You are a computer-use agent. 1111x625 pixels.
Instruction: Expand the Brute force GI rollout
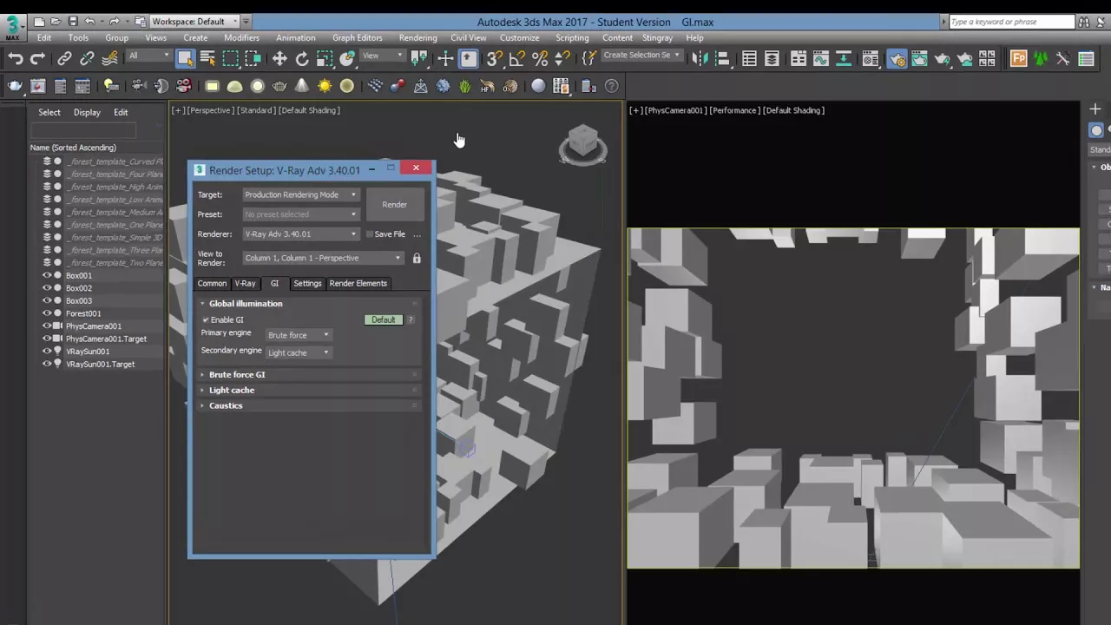310,375
